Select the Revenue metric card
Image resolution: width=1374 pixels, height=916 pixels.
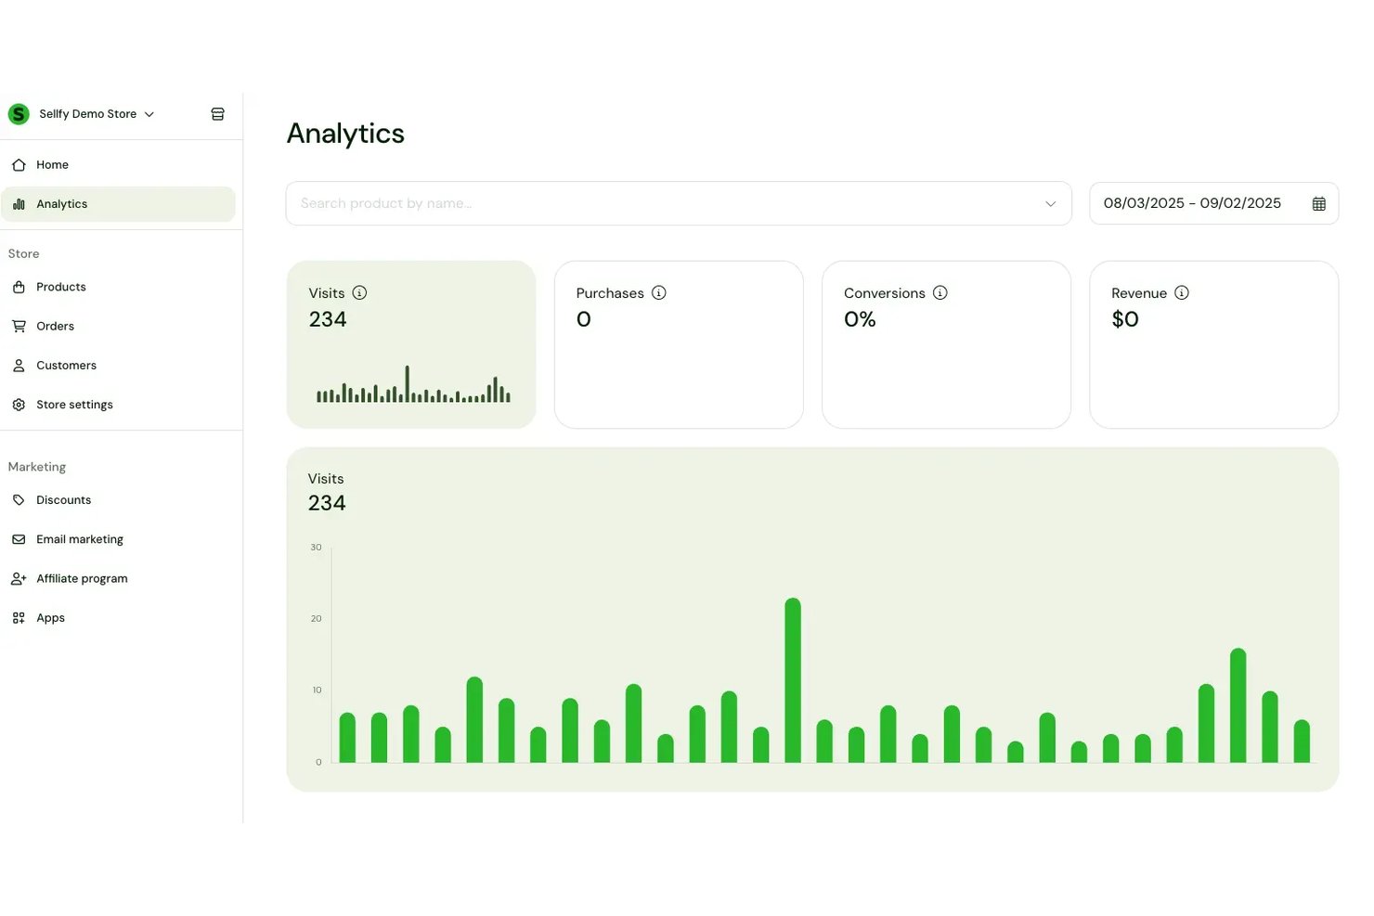[x=1214, y=344]
